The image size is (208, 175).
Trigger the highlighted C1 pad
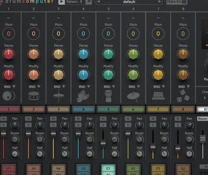point(108,169)
